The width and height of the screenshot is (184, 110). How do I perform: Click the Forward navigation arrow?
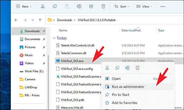click(25, 20)
